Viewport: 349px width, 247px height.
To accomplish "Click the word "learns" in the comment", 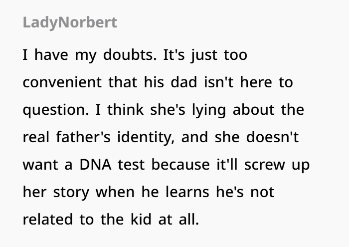I will point(187,192).
